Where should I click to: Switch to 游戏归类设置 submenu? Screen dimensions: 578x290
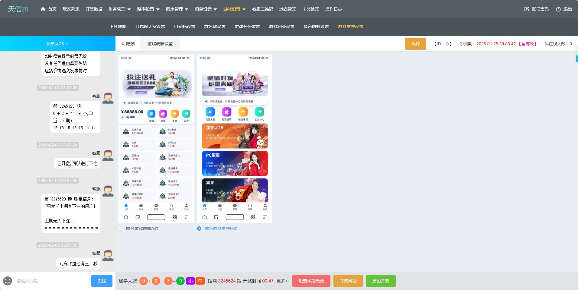click(x=282, y=27)
